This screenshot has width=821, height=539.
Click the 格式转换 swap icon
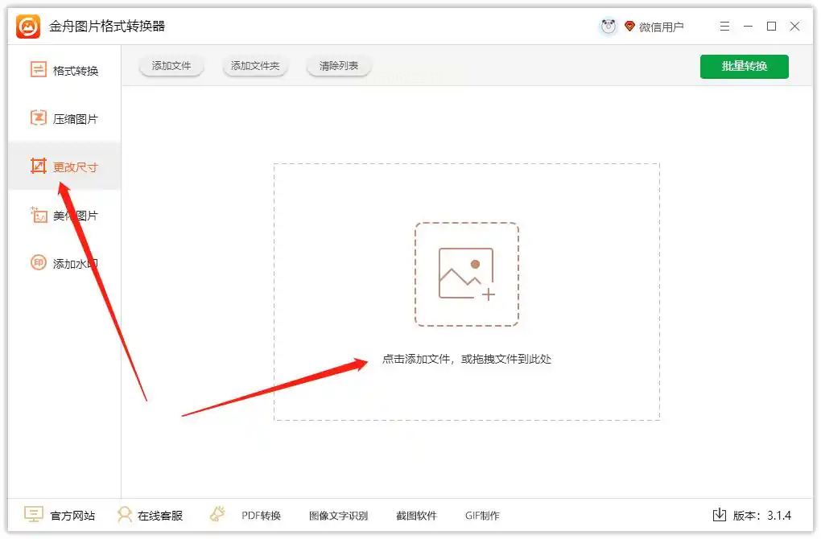click(38, 70)
